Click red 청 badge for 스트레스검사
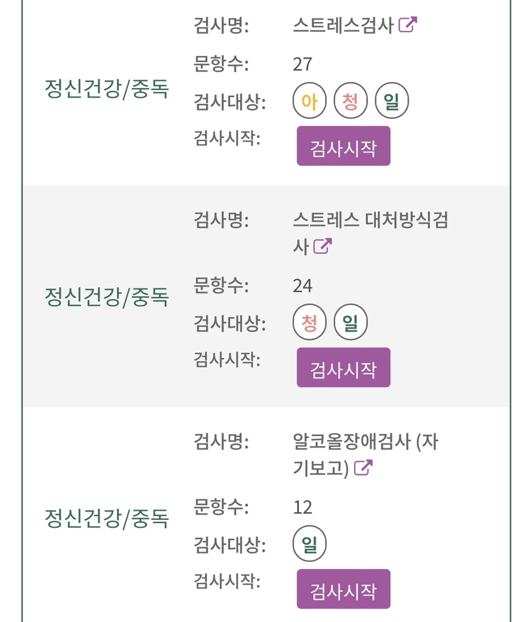 350,102
